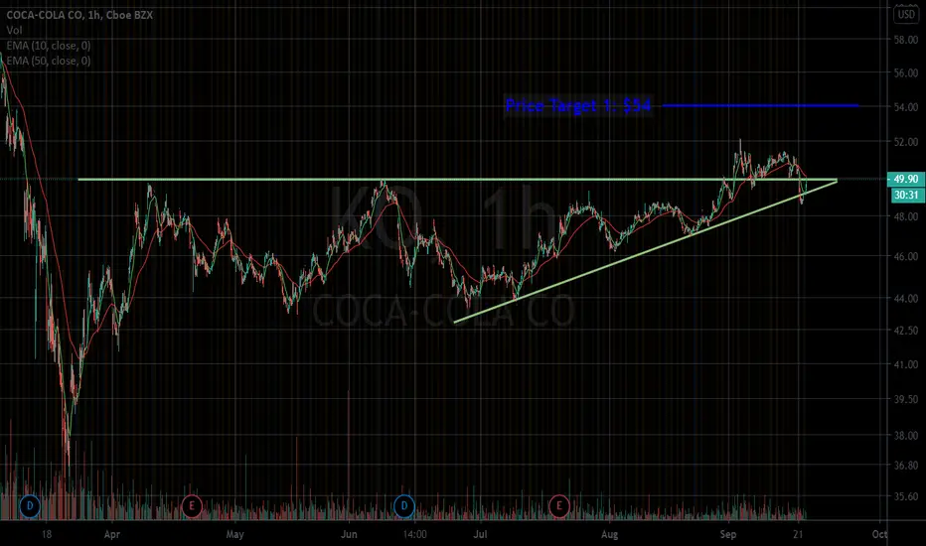Click the Apr label on time axis

point(111,534)
